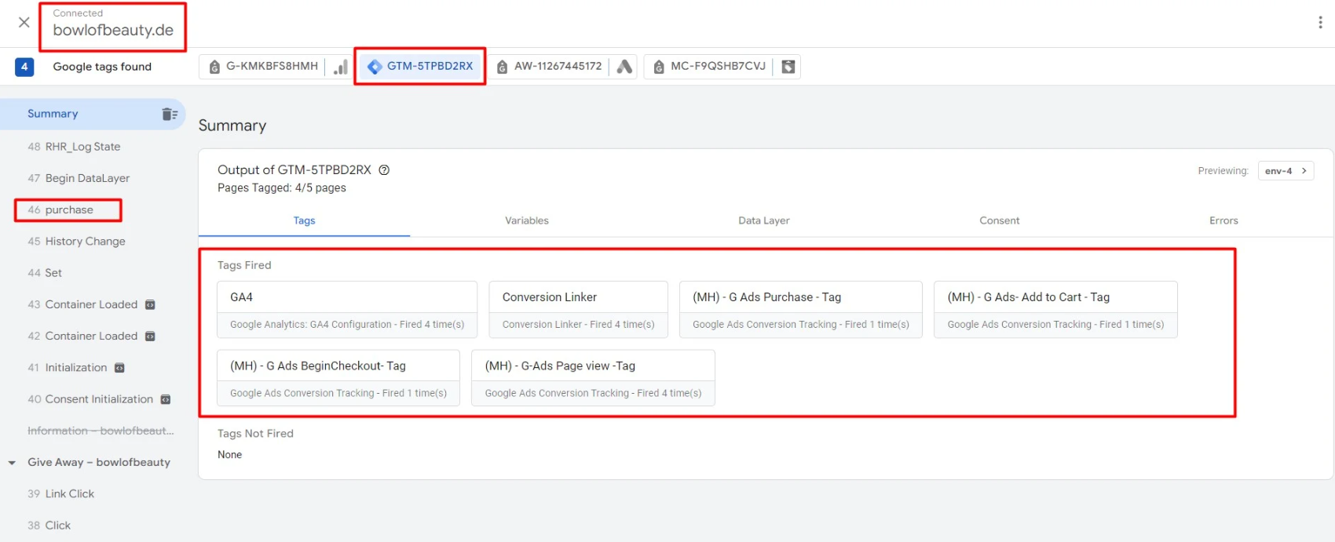
Task: Click the API icon beside Consent Initialization
Action: coord(166,399)
